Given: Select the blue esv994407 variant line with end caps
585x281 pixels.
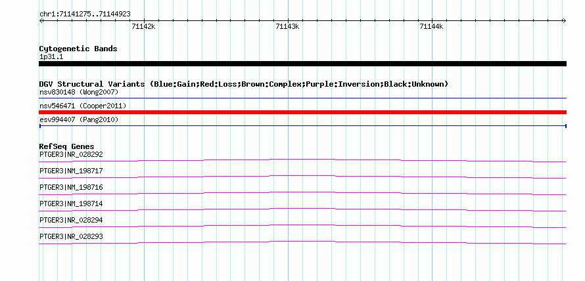Looking at the screenshot, I should pos(302,126).
